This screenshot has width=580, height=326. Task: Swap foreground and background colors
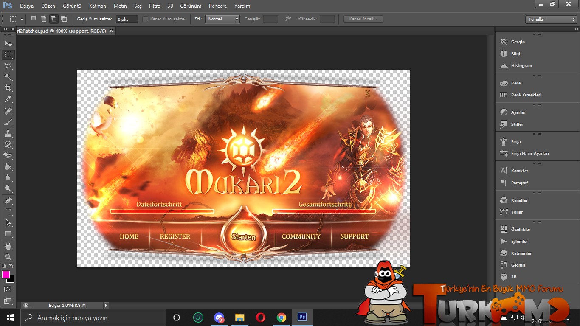(x=12, y=266)
